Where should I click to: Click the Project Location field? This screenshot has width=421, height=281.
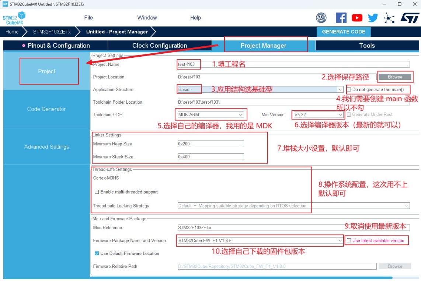coord(277,77)
